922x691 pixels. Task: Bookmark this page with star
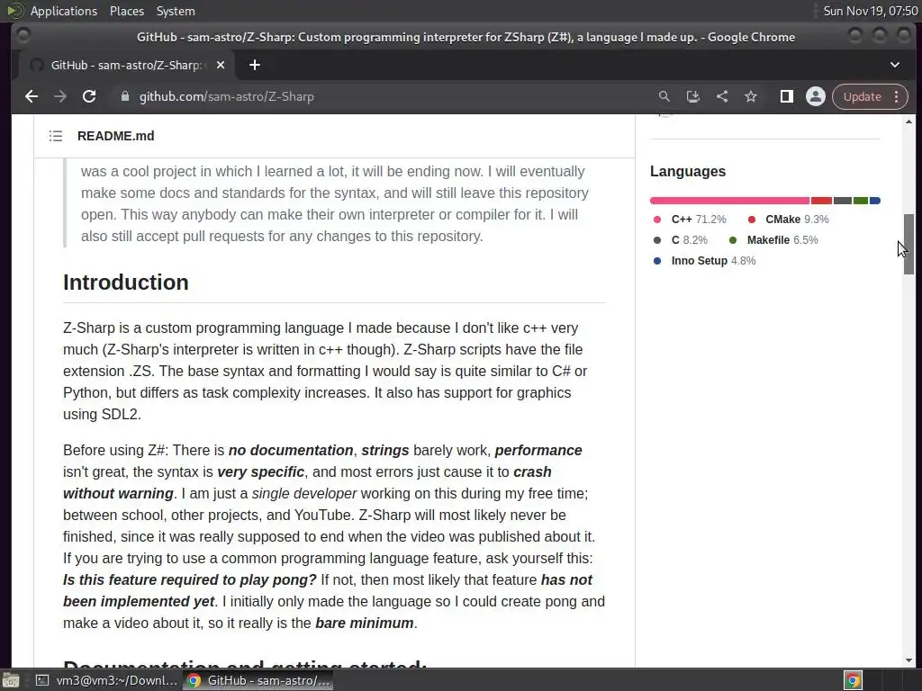point(751,96)
